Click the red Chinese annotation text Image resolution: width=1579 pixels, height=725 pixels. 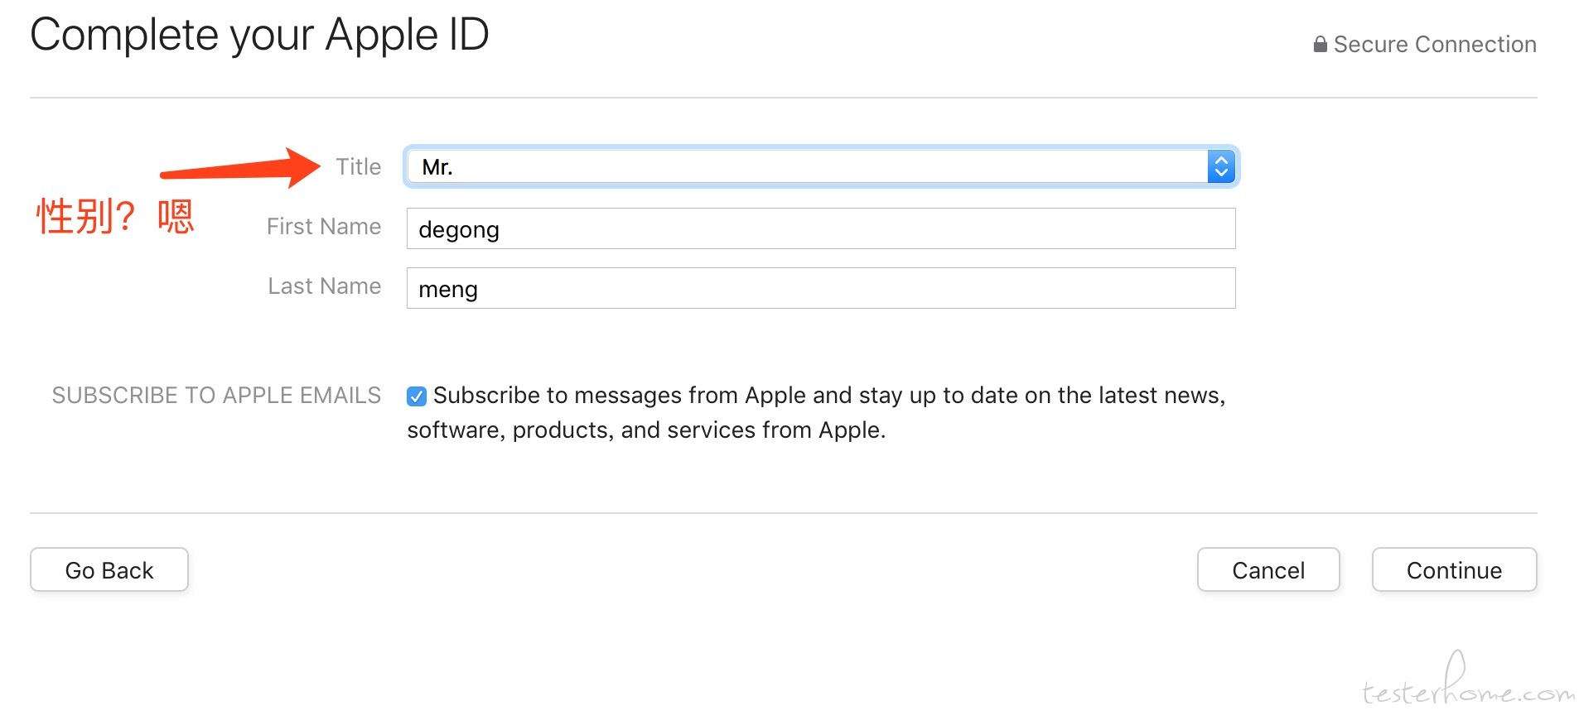(114, 217)
